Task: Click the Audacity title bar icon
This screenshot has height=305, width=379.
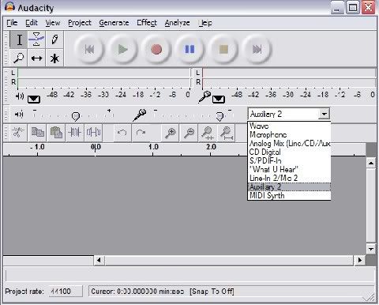Action: (9, 7)
